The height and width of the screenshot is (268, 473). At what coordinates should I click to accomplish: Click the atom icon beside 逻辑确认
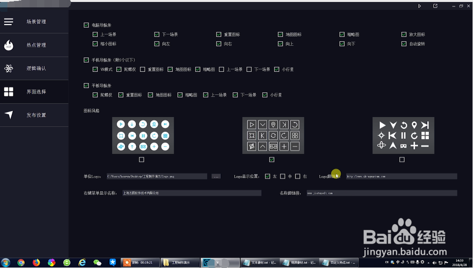(8, 68)
